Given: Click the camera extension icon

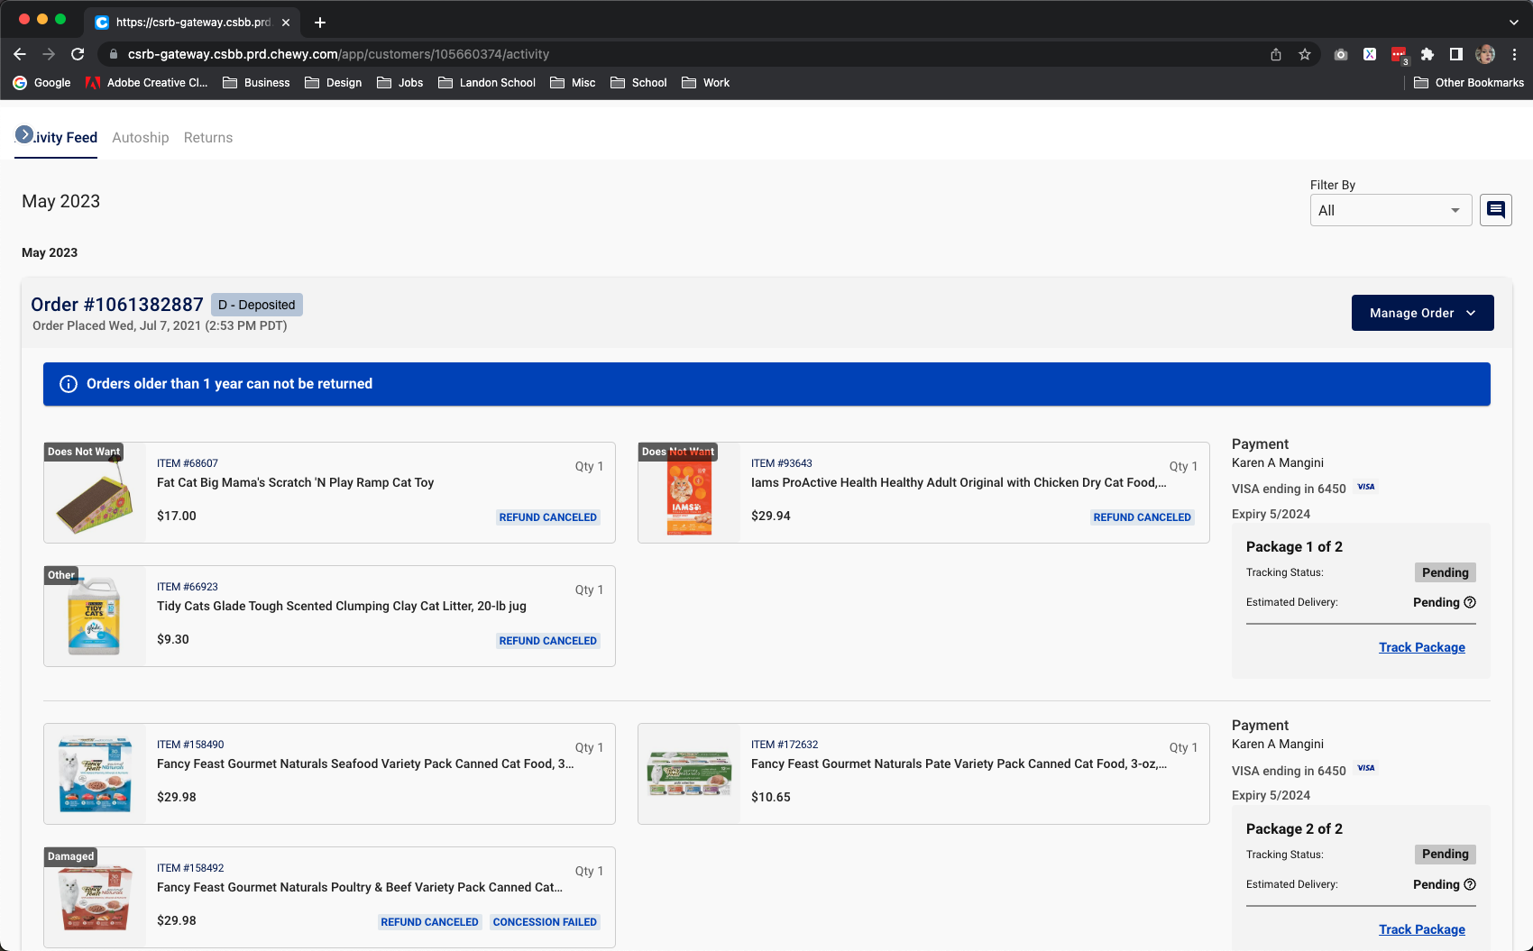Looking at the screenshot, I should [1341, 54].
